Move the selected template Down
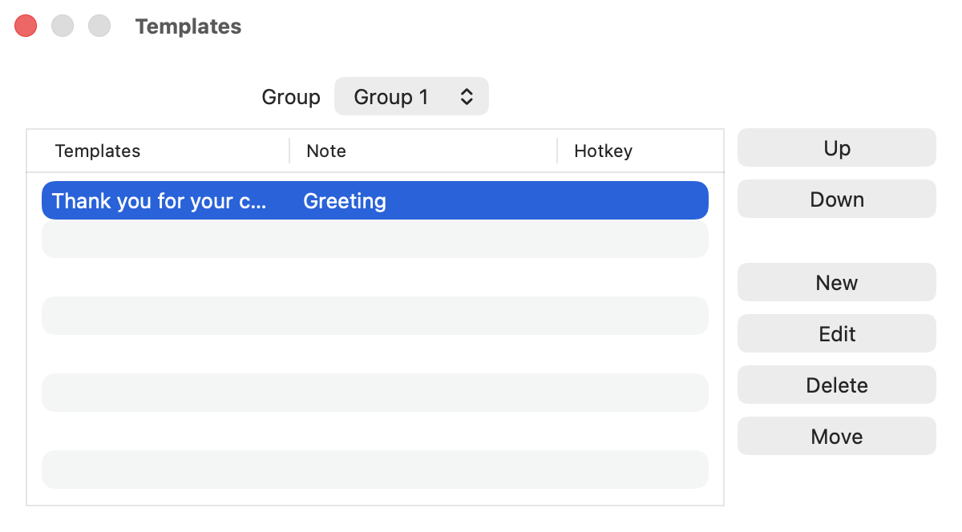This screenshot has height=532, width=962. click(836, 199)
